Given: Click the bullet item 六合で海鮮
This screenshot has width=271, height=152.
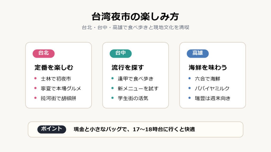Looking at the screenshot, I should tap(207, 79).
